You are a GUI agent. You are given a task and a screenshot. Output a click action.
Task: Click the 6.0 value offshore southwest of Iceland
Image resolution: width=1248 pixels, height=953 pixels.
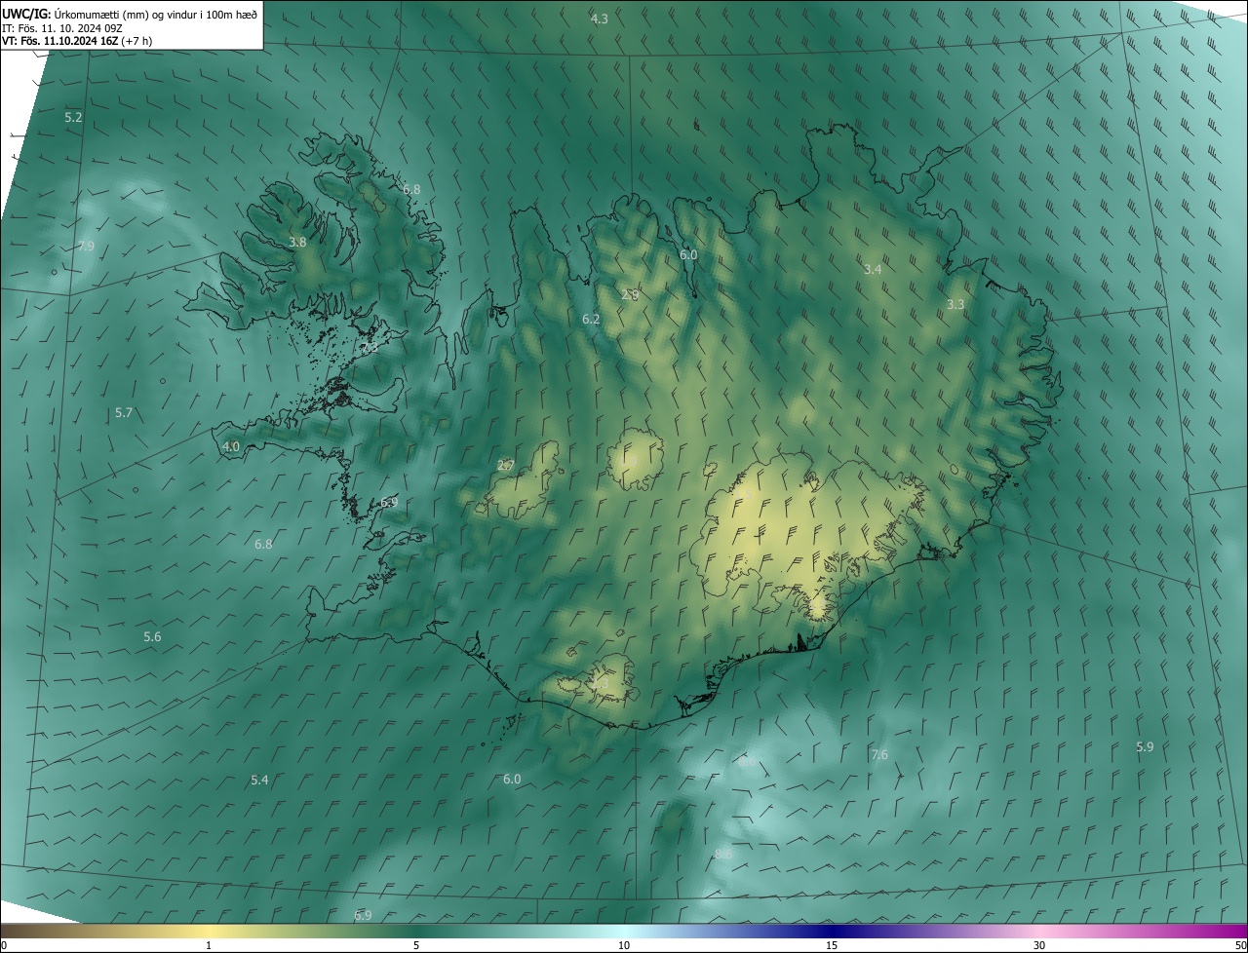(x=512, y=779)
